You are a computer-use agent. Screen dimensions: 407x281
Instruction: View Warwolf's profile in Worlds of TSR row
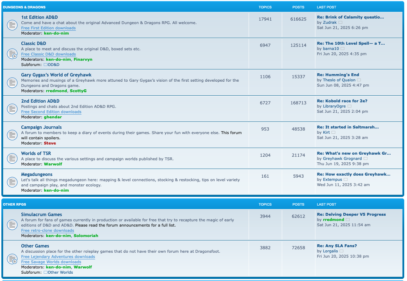[x=53, y=164]
